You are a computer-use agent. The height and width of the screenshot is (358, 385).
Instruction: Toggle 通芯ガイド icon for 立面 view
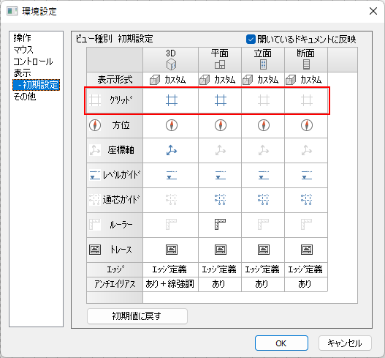pos(264,200)
